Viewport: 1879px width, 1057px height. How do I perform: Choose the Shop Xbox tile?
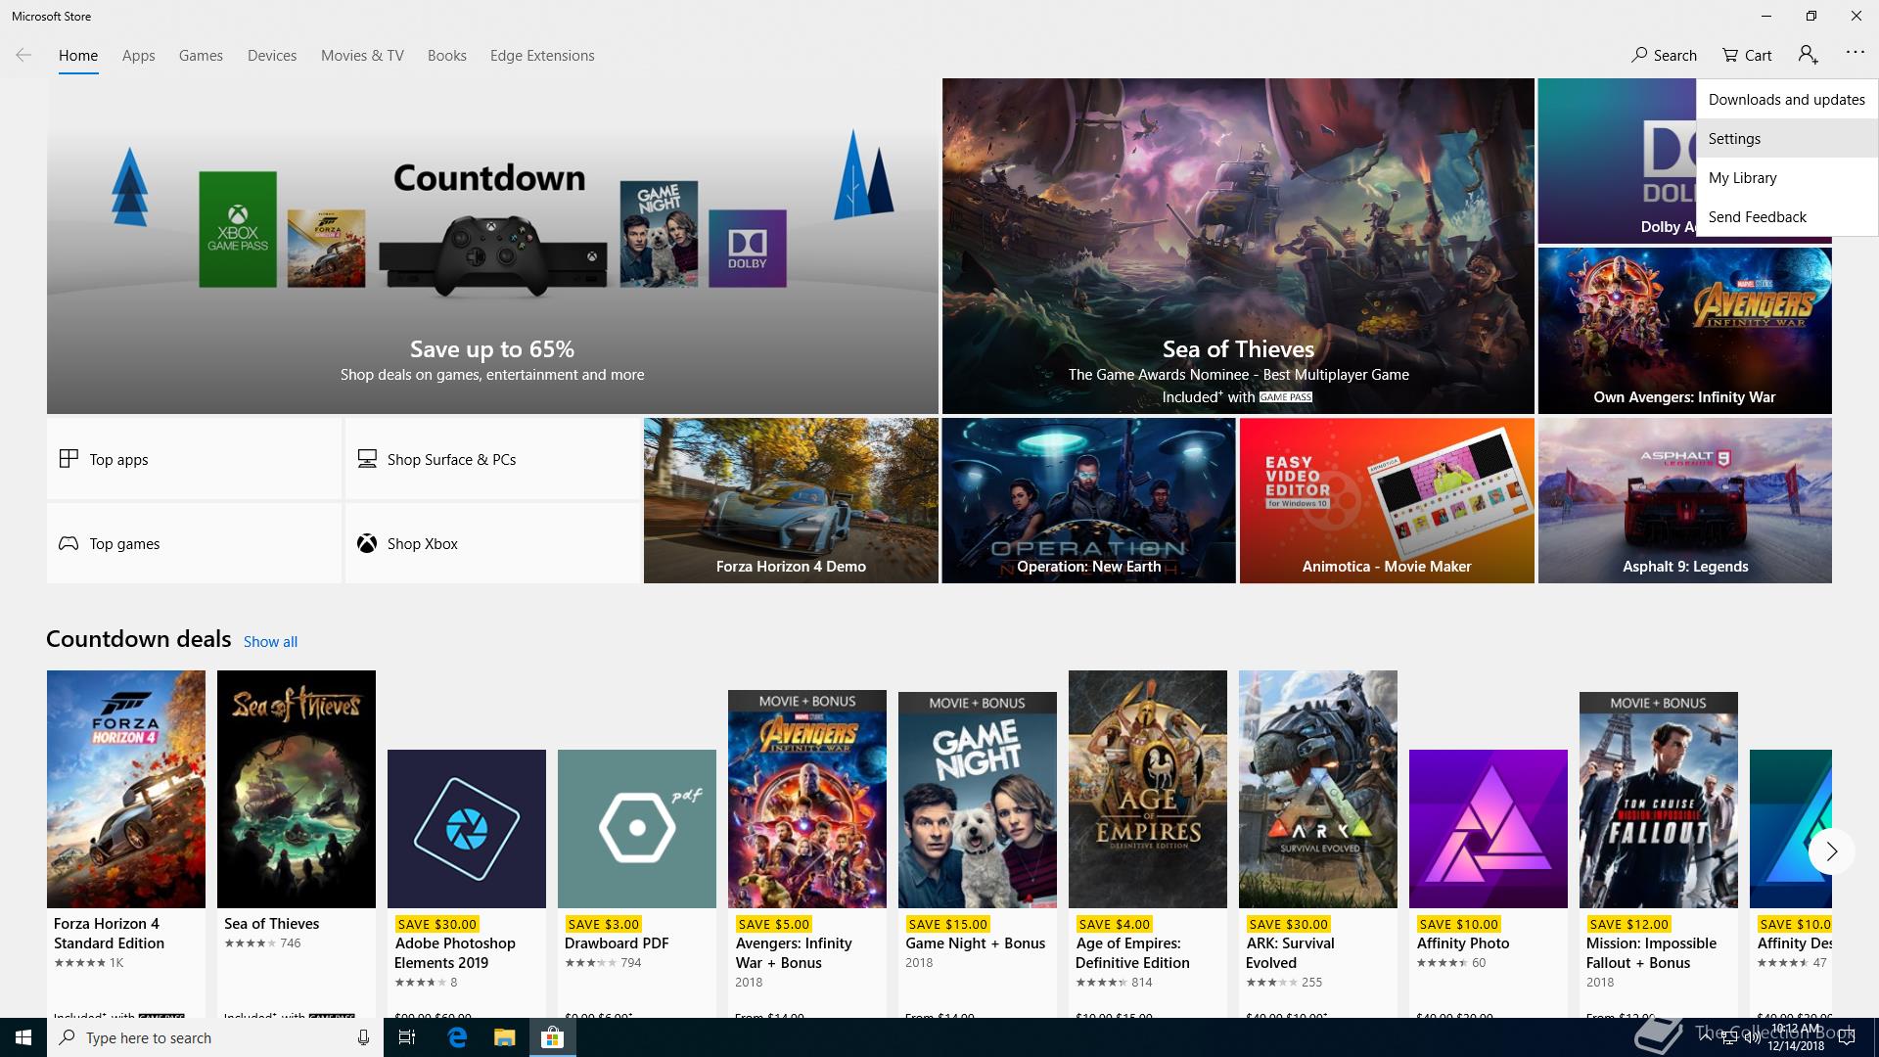(x=492, y=543)
